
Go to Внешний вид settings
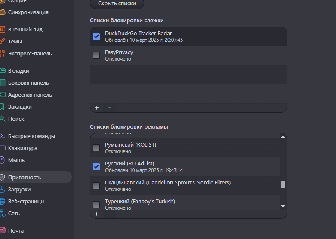(x=25, y=29)
